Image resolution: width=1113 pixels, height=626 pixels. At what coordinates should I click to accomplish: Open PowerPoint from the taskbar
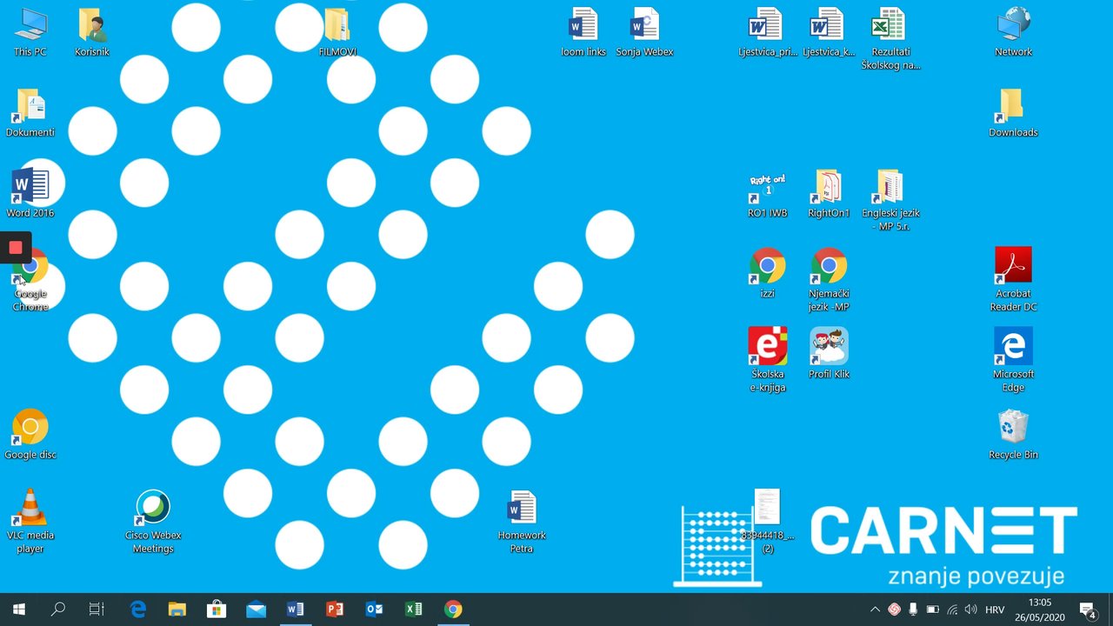(335, 609)
